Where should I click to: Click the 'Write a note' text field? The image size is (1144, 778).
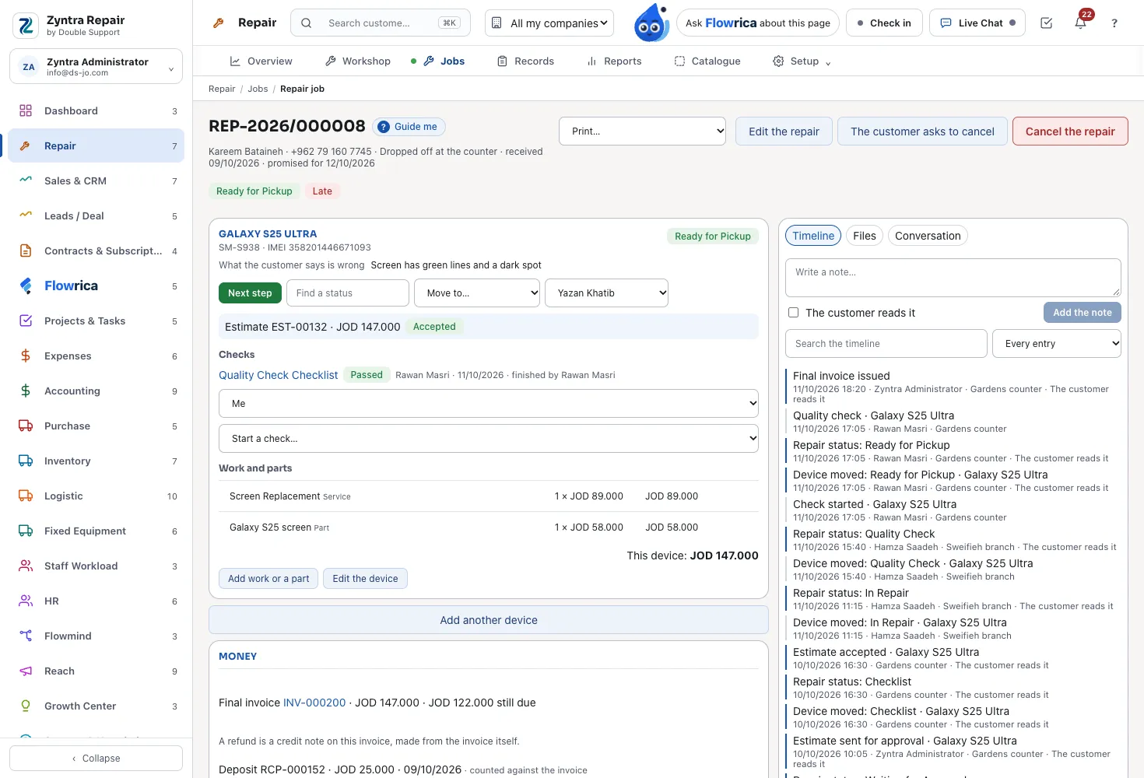[953, 278]
